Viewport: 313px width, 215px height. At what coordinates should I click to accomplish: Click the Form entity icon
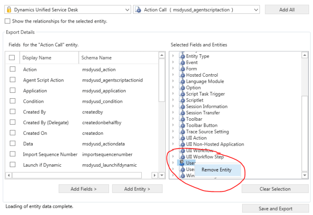click(182, 69)
